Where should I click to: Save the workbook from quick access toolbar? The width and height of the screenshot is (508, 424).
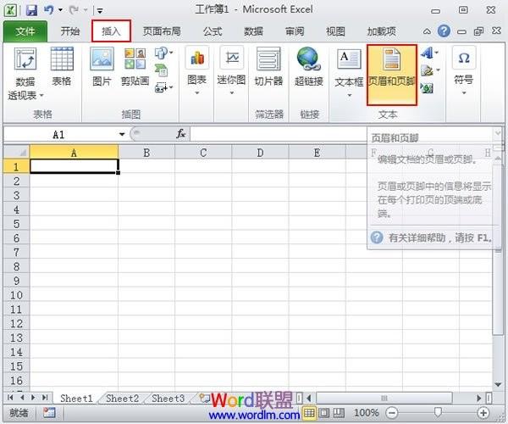pos(31,10)
